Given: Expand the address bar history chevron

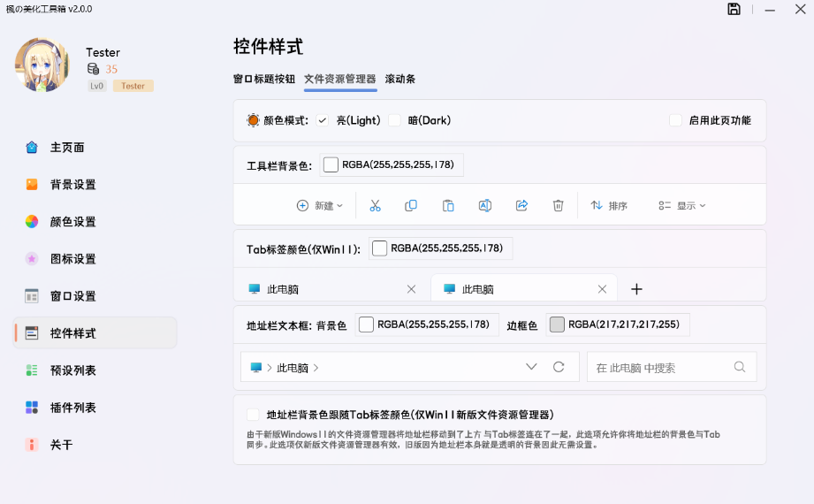Looking at the screenshot, I should point(531,367).
